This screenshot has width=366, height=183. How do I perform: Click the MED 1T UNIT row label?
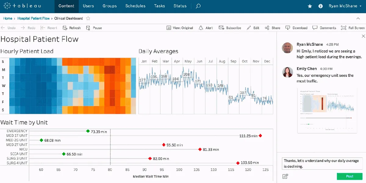pos(17,136)
